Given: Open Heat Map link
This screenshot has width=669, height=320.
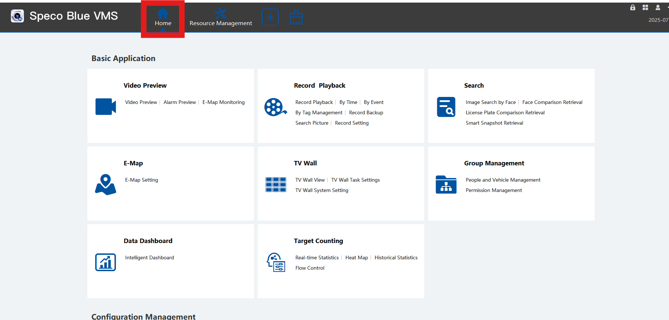Looking at the screenshot, I should (357, 257).
